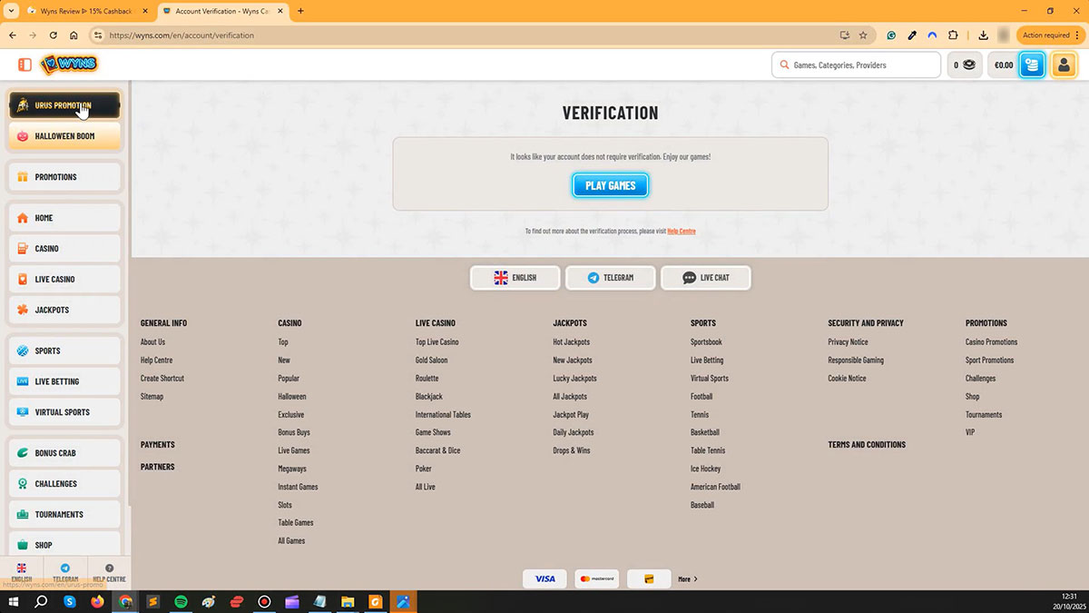
Task: Click the Help Centre question mark icon
Action: click(109, 569)
